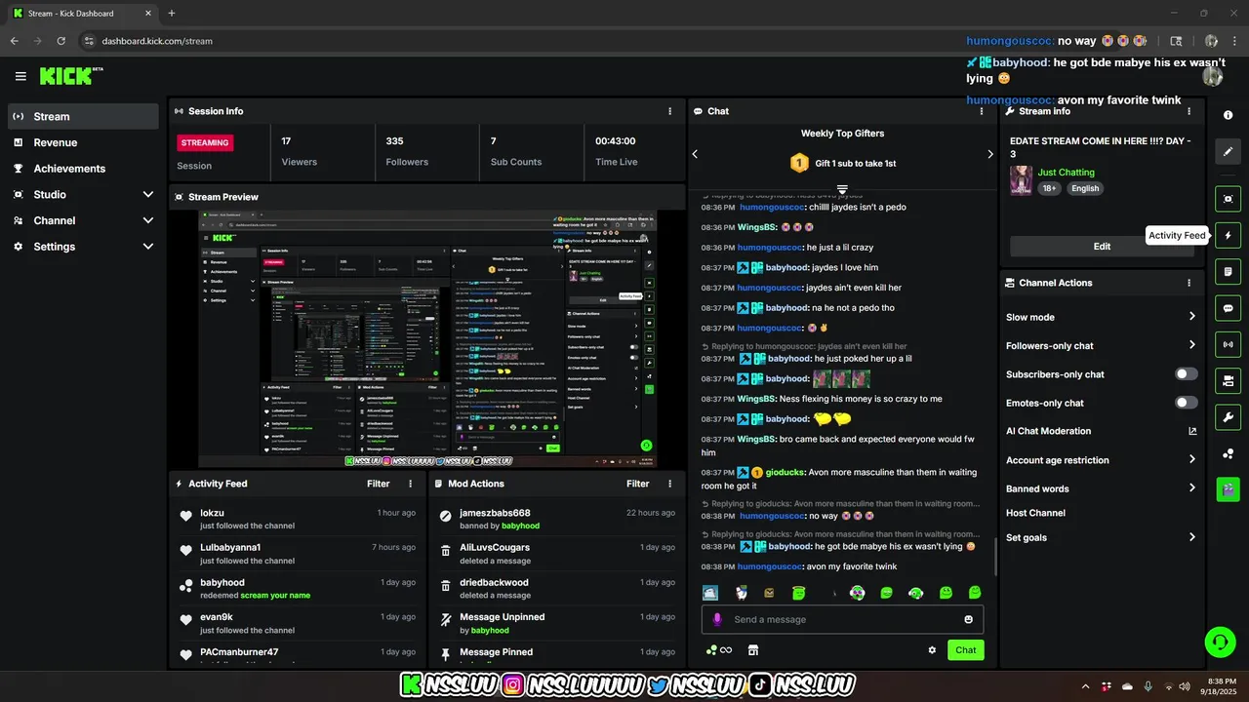Open Session Info three-dot options

(669, 111)
